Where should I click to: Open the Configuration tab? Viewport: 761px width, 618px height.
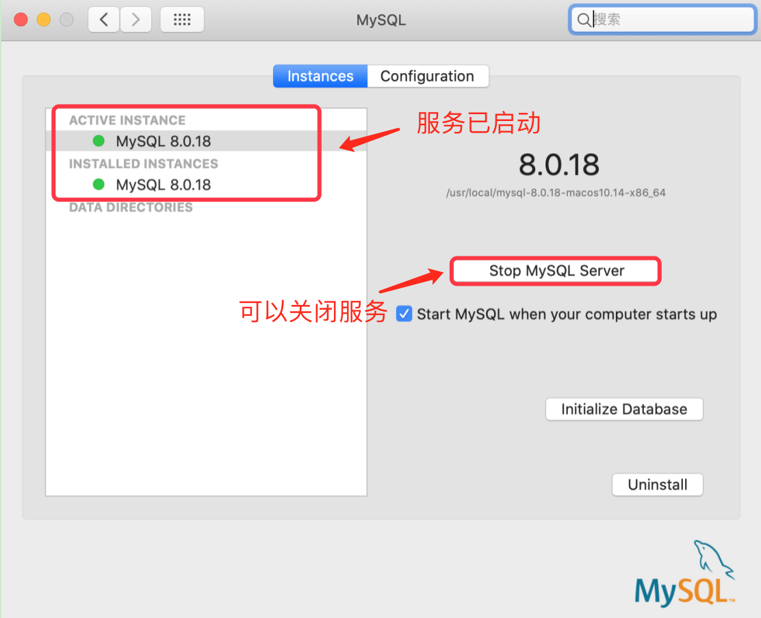tap(428, 76)
